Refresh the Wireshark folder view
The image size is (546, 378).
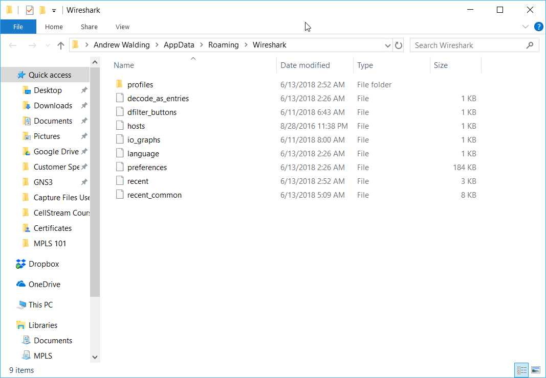pyautogui.click(x=399, y=45)
